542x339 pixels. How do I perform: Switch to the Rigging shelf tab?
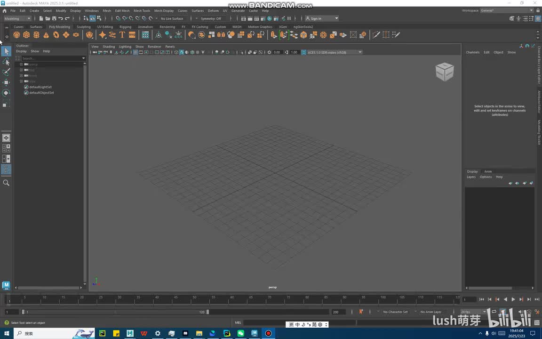[125, 27]
